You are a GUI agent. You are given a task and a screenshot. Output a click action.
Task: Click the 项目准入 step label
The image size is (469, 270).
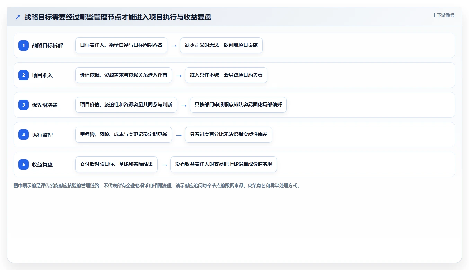tap(42, 75)
